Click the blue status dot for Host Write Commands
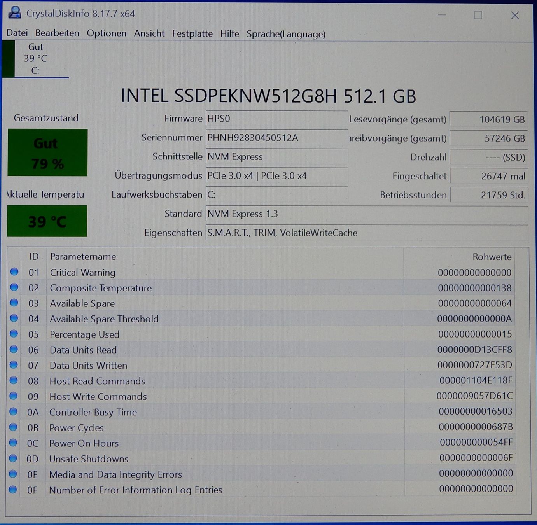537x525 pixels. click(x=13, y=396)
